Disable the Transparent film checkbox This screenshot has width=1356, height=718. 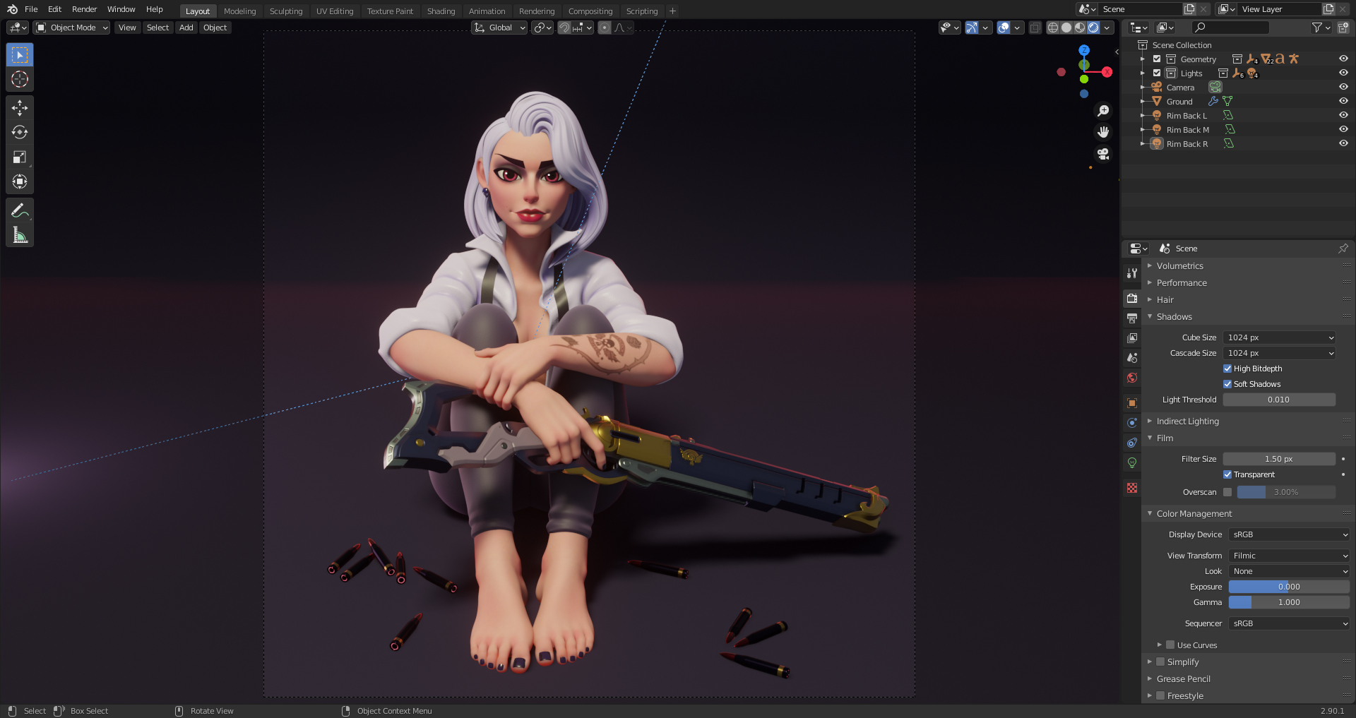(1227, 474)
